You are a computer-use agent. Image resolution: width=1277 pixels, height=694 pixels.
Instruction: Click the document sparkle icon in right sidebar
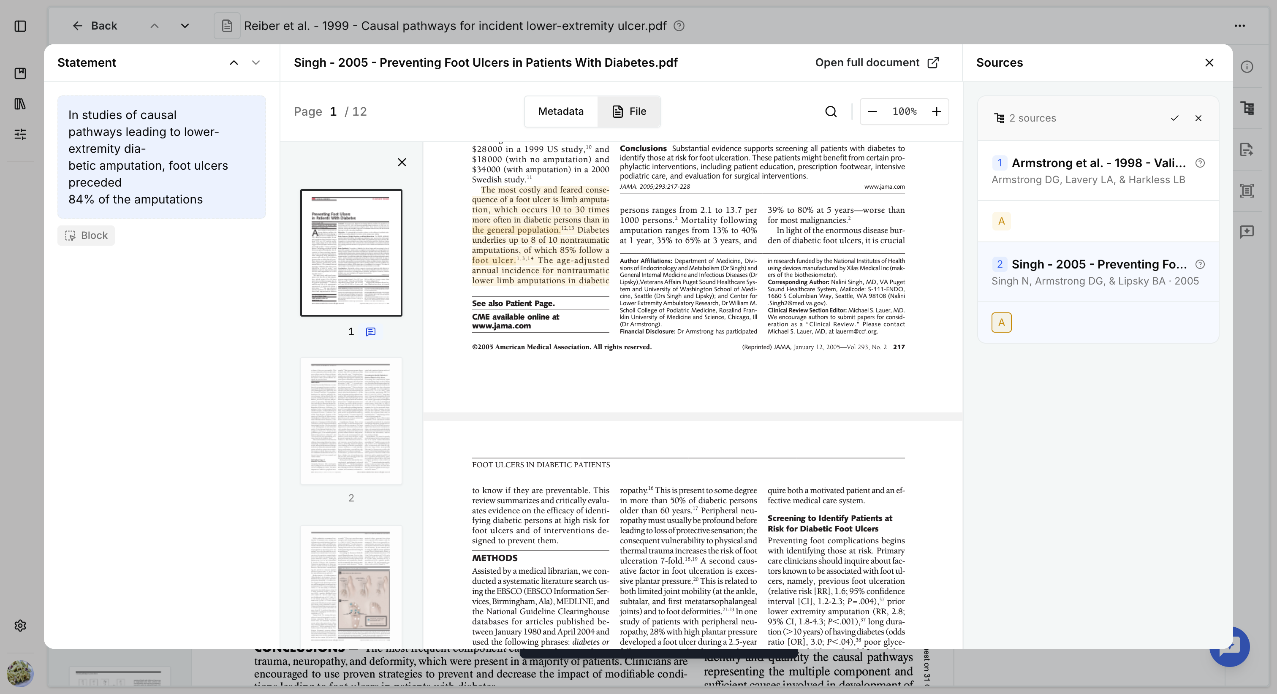pyautogui.click(x=1247, y=149)
